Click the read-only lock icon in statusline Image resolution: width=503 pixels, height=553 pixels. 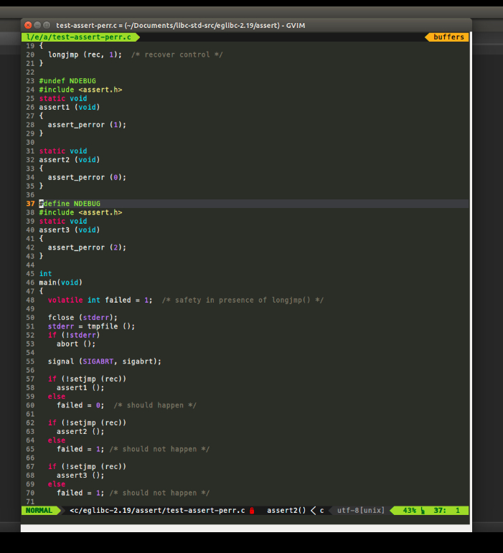252,511
